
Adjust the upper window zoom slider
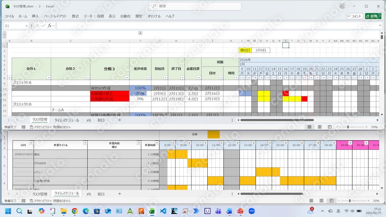pos(348,127)
